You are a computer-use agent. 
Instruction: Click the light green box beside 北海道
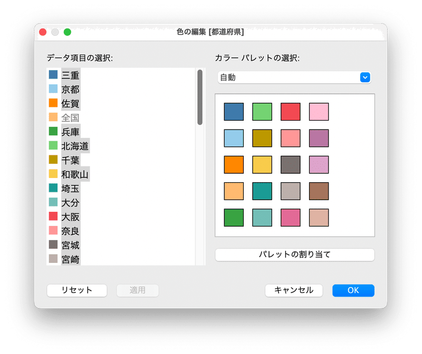[x=53, y=145]
